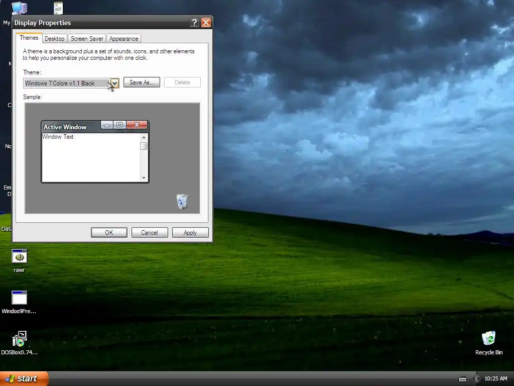Click Cancel in Display Properties
Screen dimensions: 514x386
[x=150, y=232]
